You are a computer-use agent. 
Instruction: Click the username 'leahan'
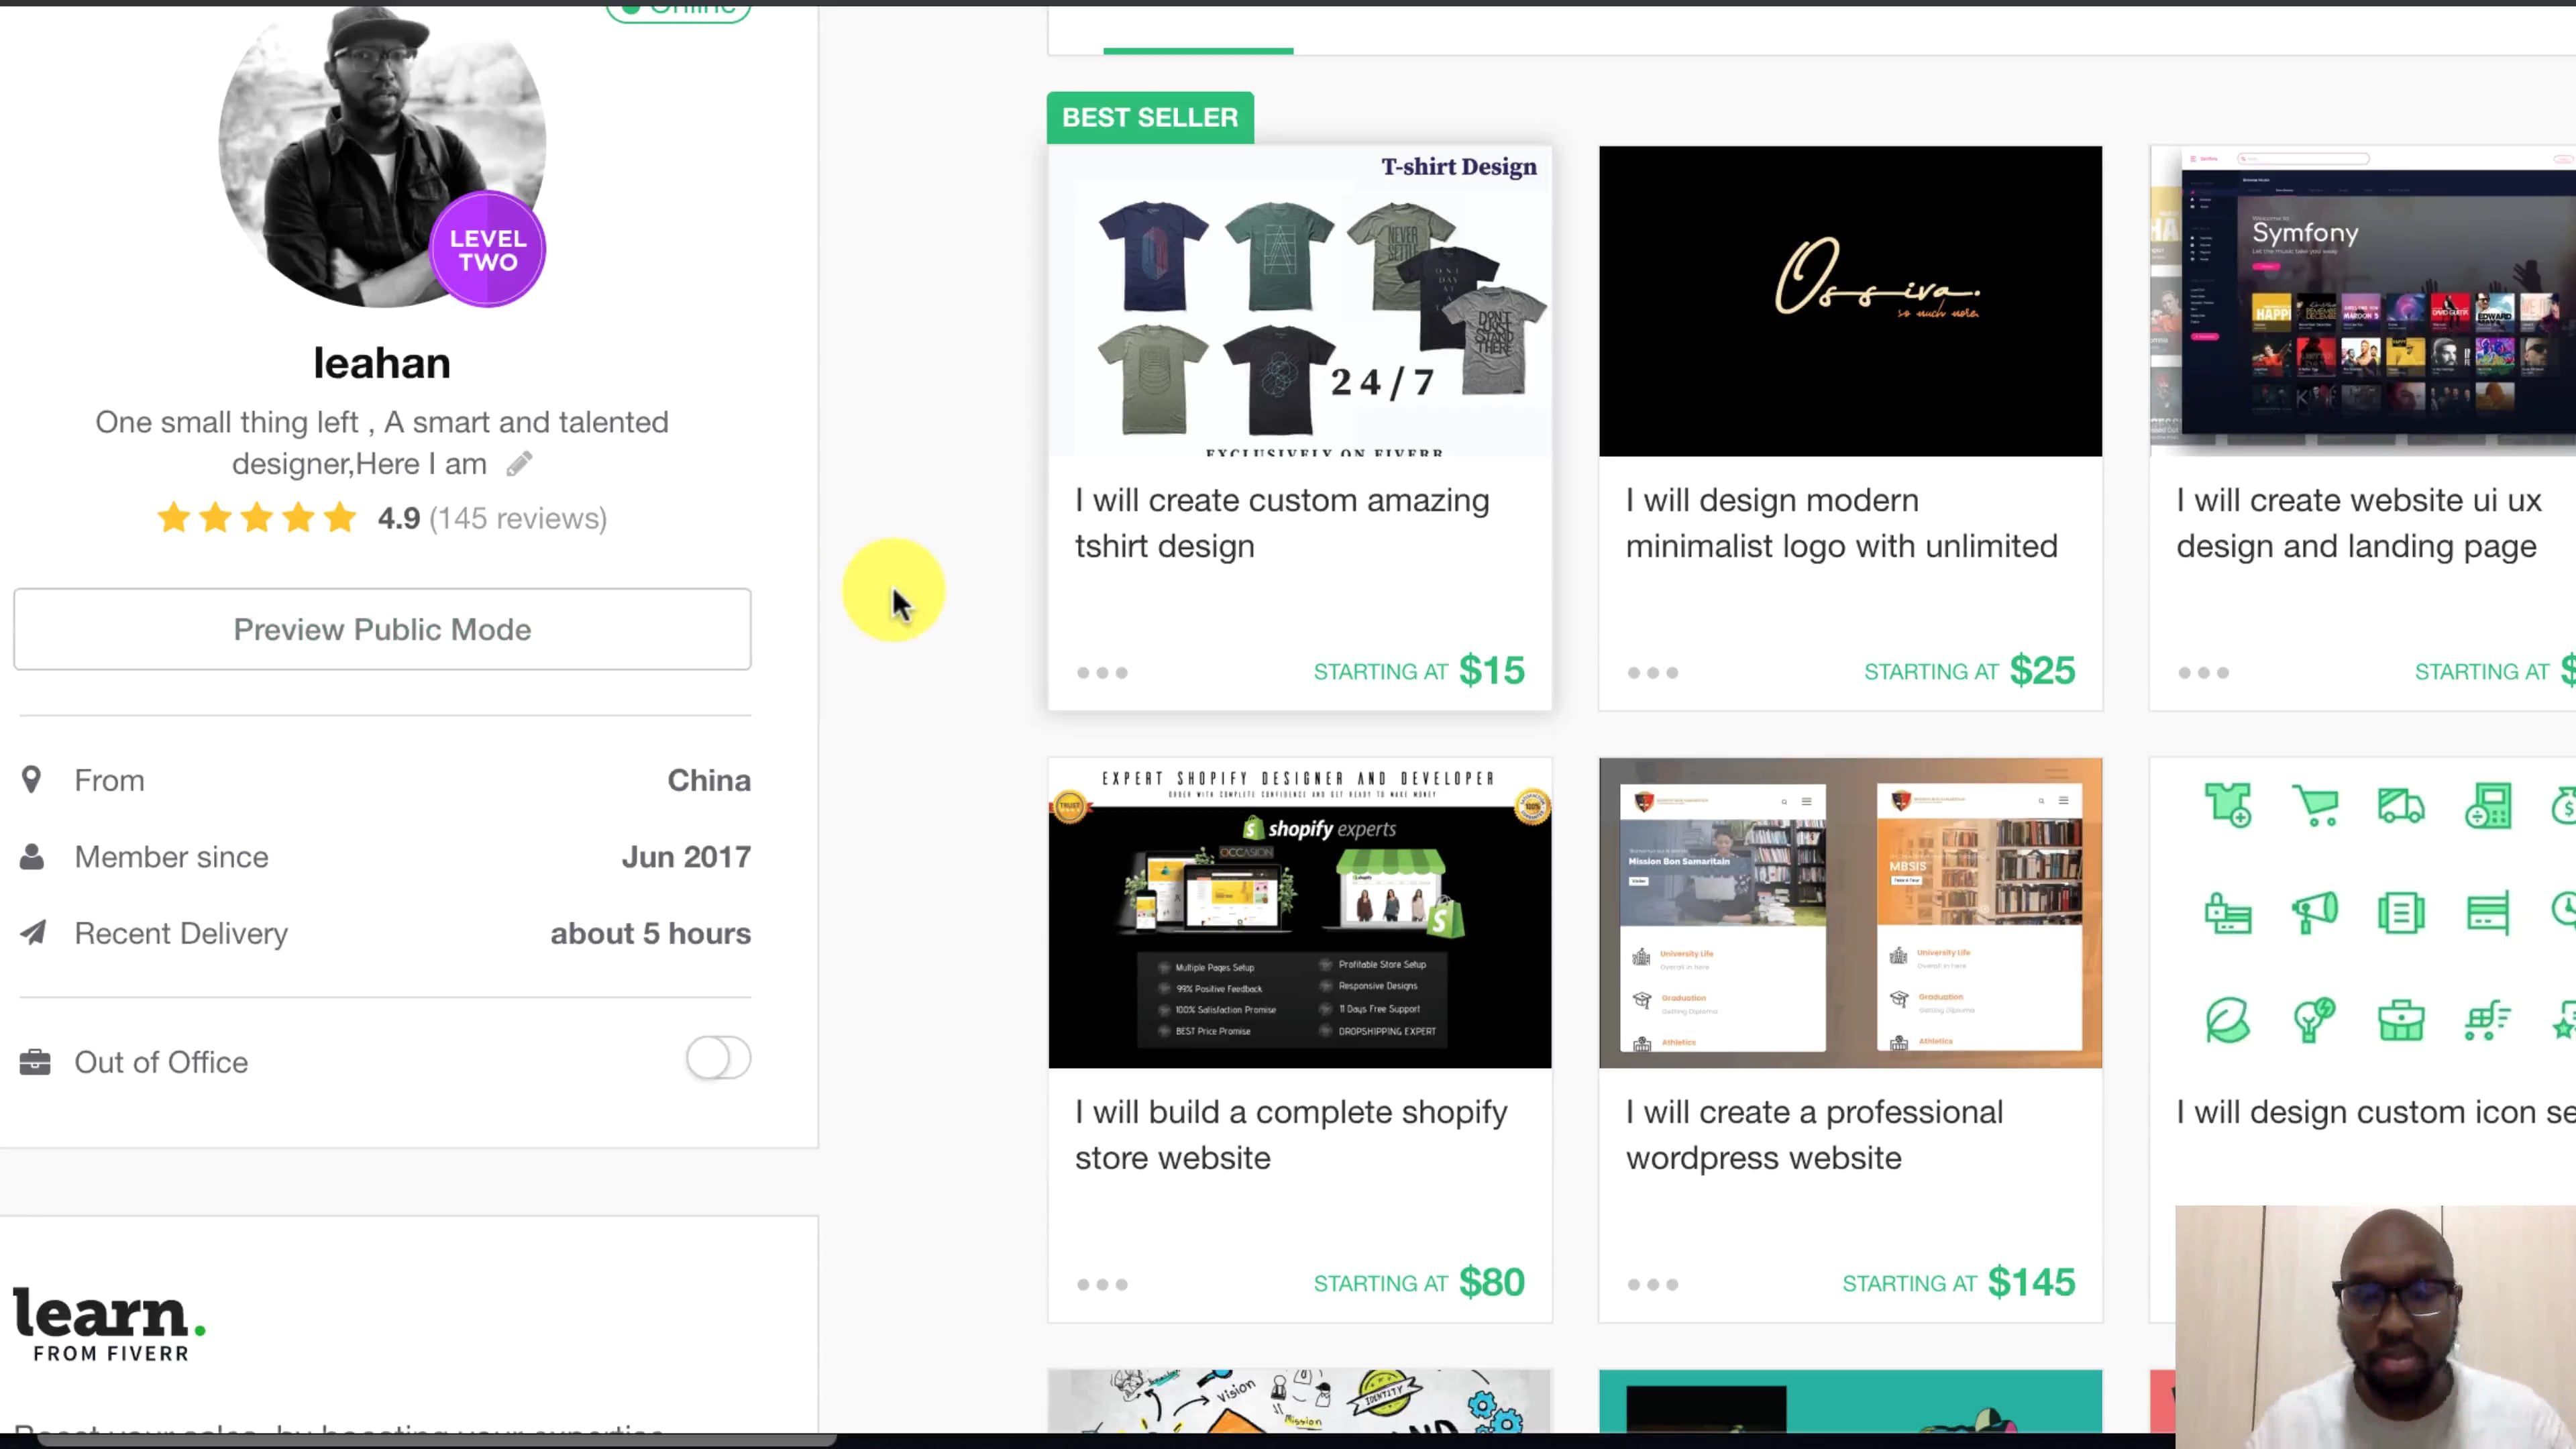click(x=382, y=363)
